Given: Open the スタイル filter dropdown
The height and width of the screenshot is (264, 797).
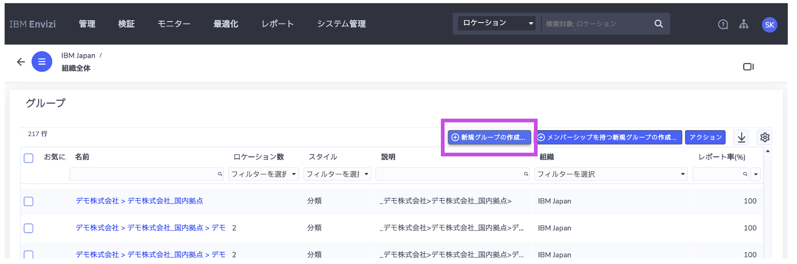Looking at the screenshot, I should (337, 174).
